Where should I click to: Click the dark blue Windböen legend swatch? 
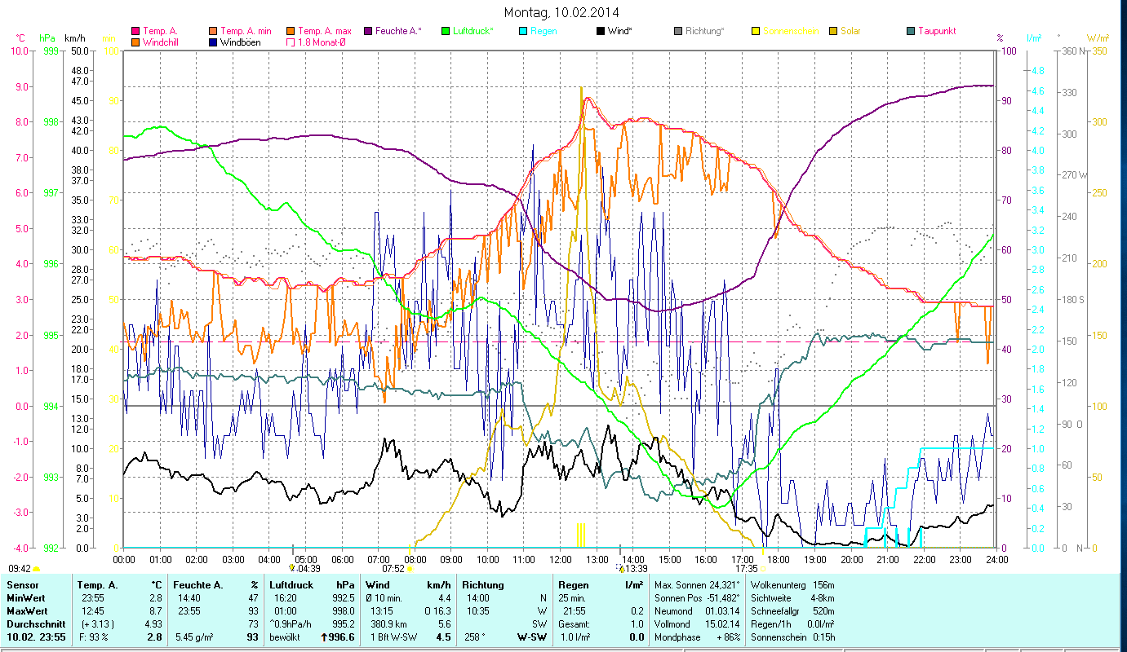pyautogui.click(x=213, y=42)
